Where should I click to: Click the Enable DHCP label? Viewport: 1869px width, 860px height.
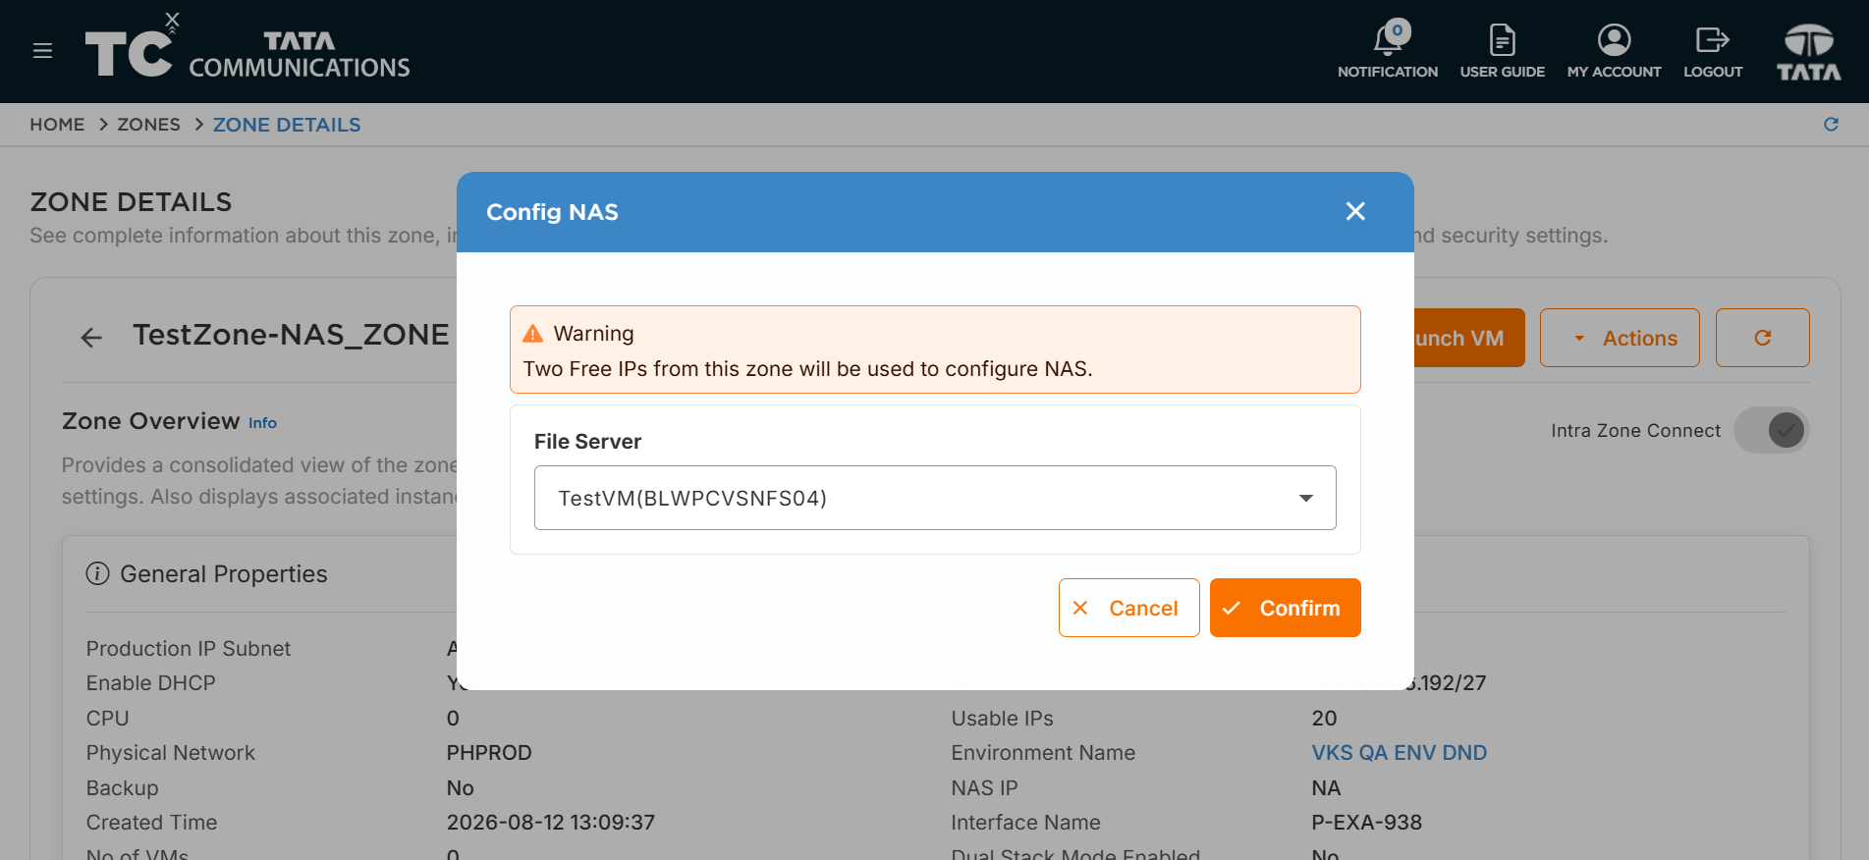pyautogui.click(x=150, y=683)
